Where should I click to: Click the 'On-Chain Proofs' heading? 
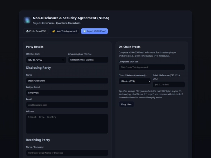tap(129, 47)
